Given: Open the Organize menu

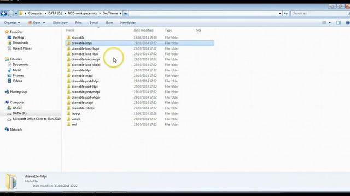Looking at the screenshot, I should 12,23.
